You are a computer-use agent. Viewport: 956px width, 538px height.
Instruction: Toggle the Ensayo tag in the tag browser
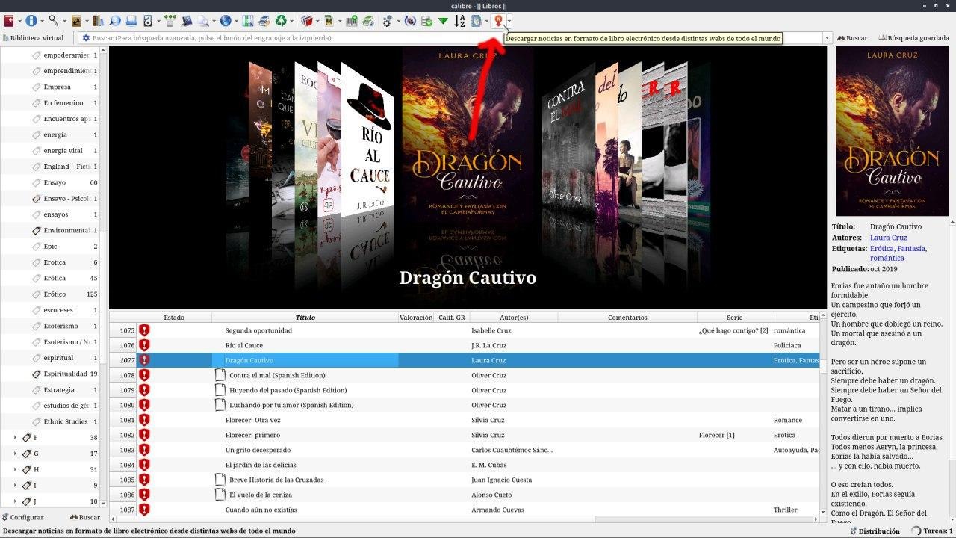[55, 182]
